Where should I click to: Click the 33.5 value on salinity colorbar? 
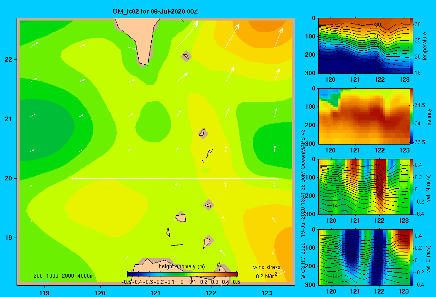click(420, 142)
